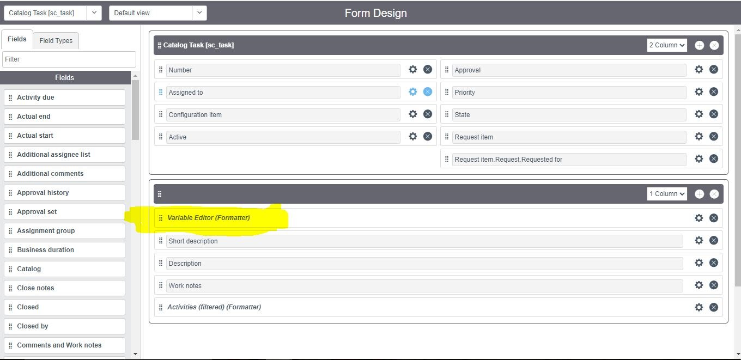
Task: Click the fields list scrollbar up arrow
Action: (x=136, y=76)
